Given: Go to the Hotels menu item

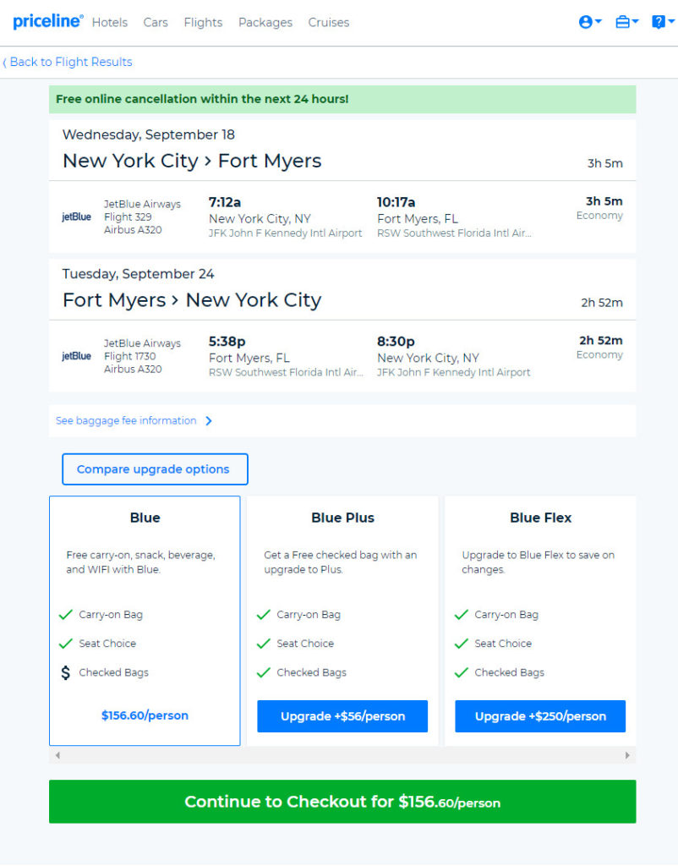Looking at the screenshot, I should pyautogui.click(x=109, y=23).
